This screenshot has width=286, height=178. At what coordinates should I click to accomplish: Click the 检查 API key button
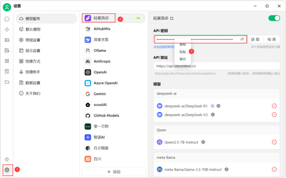(x=272, y=39)
